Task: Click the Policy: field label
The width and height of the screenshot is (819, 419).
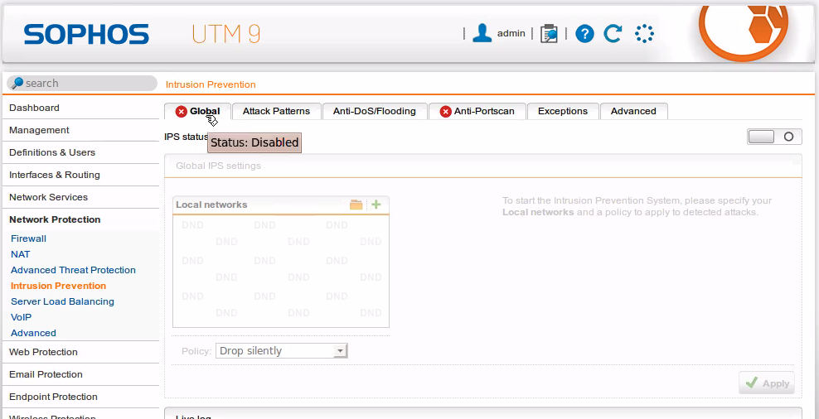Action: tap(196, 351)
